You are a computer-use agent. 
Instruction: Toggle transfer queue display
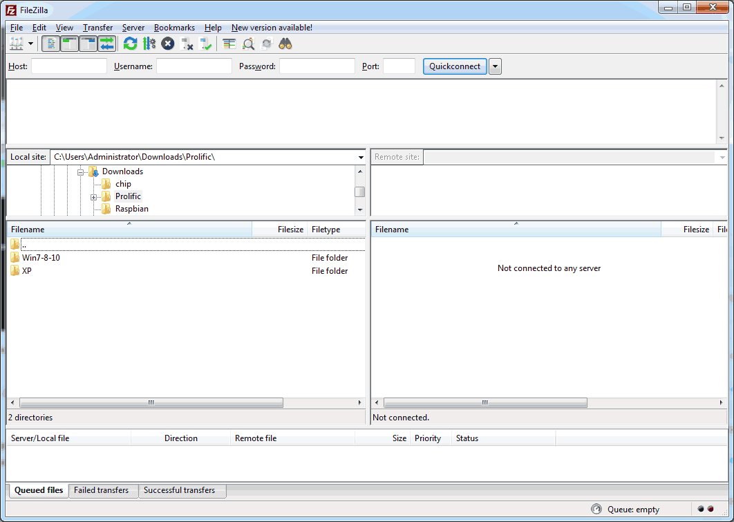coord(106,44)
